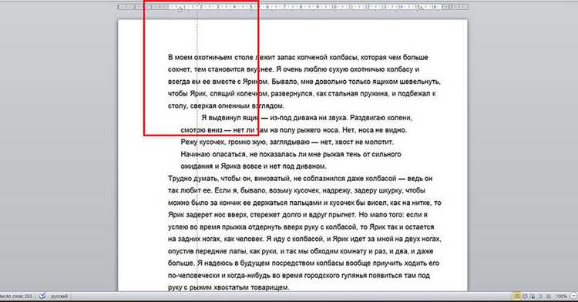This screenshot has height=302, width=578.
Task: Click line 'Ярик задерет нос вверх'
Action: 297,215
